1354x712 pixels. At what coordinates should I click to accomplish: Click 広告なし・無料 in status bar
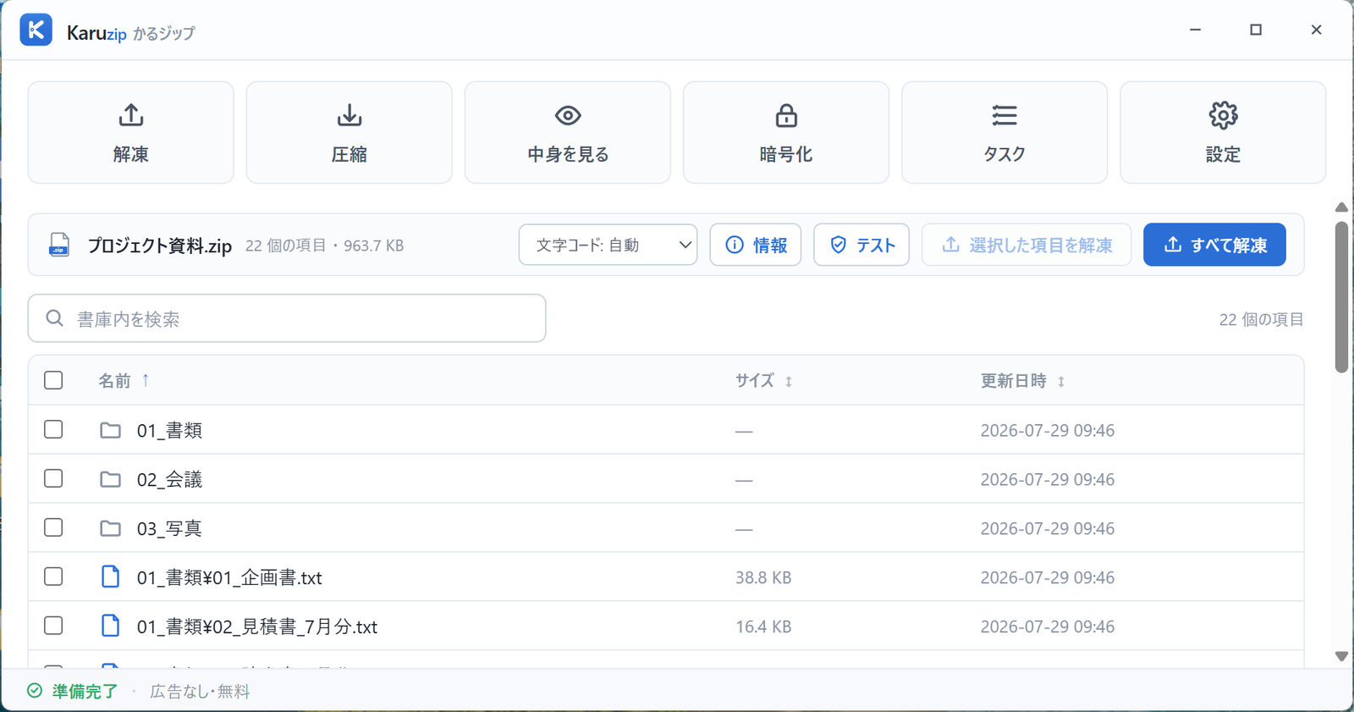[x=200, y=691]
